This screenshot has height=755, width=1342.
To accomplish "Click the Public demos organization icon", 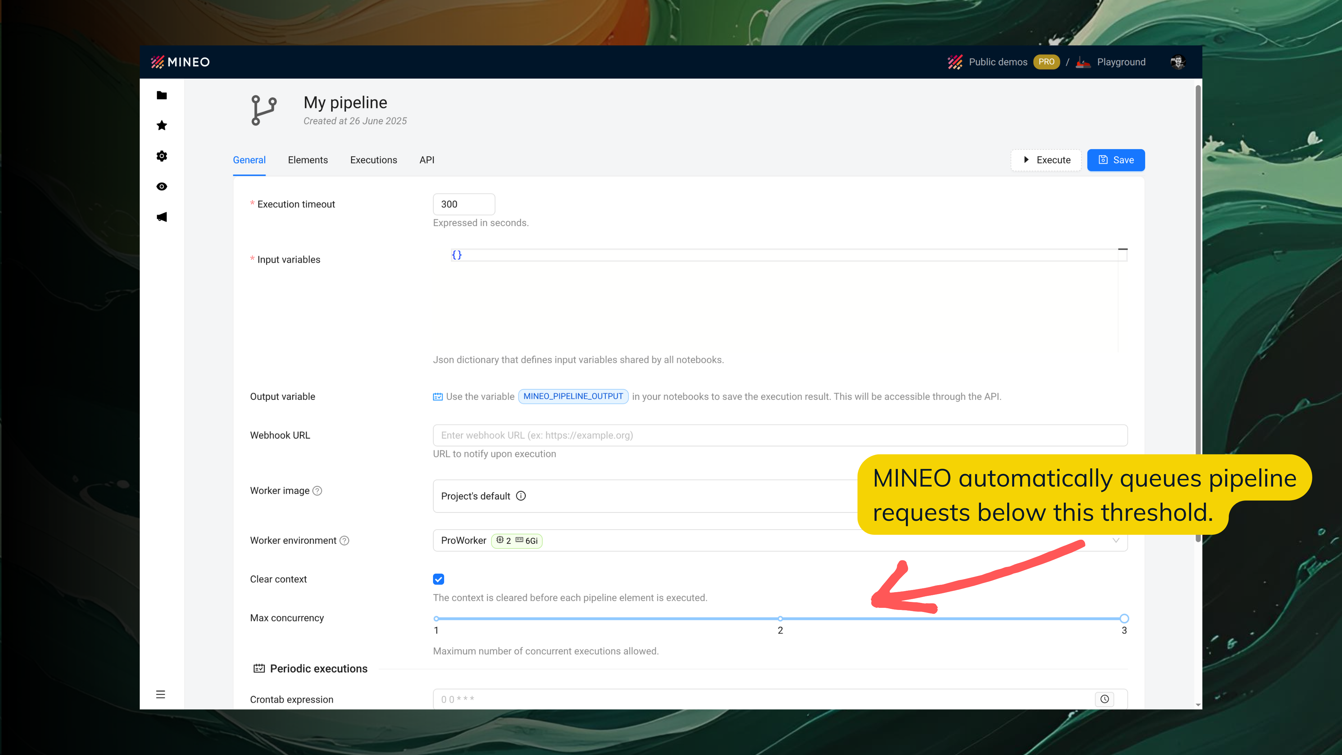I will pos(955,62).
